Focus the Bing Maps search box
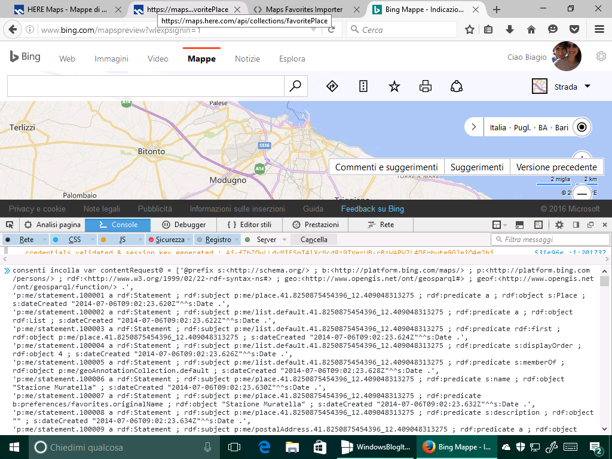The height and width of the screenshot is (459, 612). pyautogui.click(x=146, y=86)
